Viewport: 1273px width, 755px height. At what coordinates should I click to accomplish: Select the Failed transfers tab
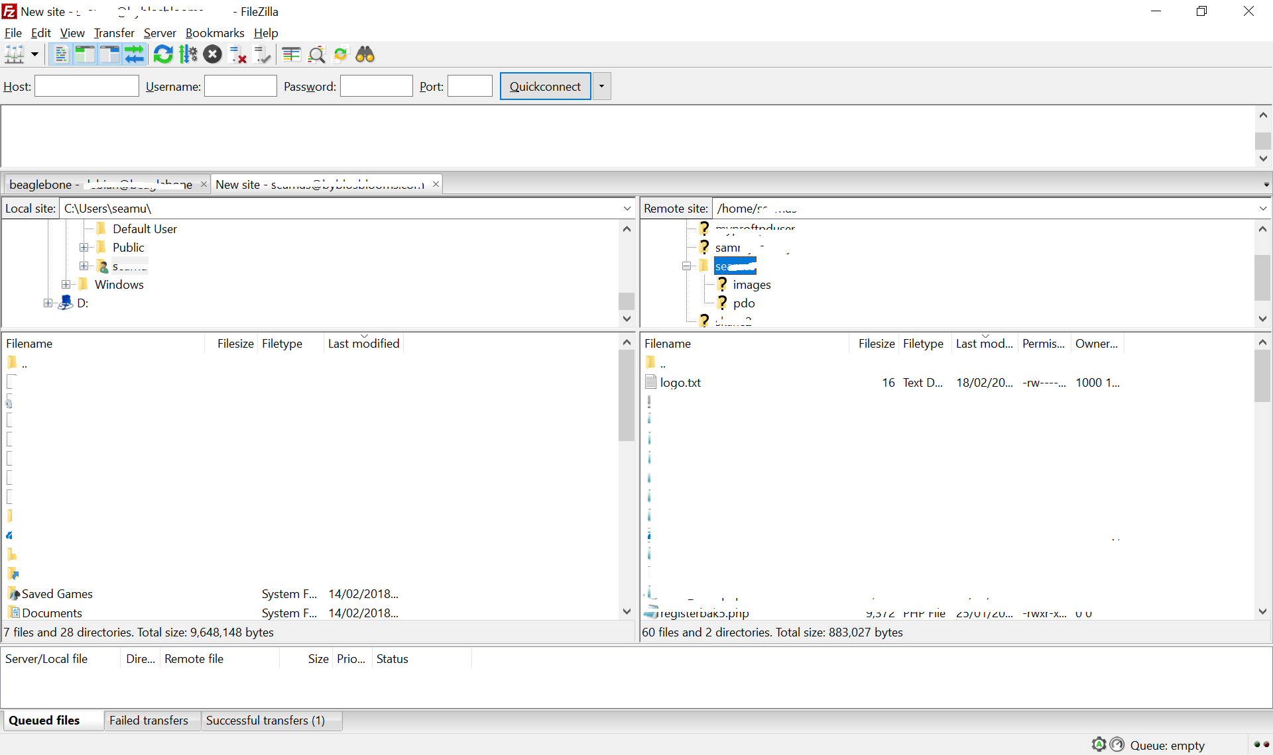click(149, 720)
